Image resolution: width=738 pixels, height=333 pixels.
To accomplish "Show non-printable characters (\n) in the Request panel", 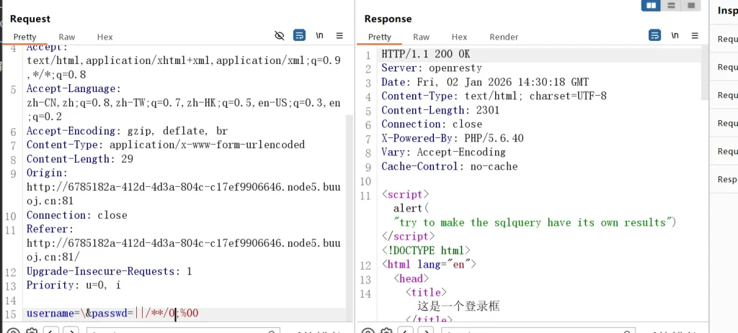I will 319,35.
